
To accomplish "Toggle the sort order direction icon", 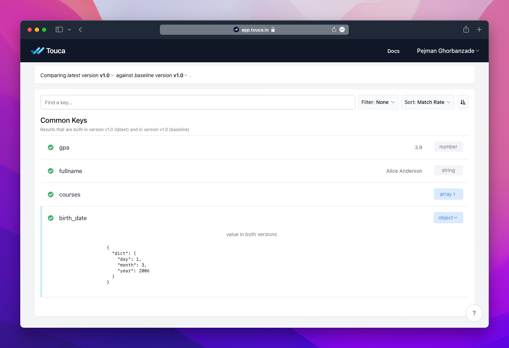I will [x=463, y=102].
